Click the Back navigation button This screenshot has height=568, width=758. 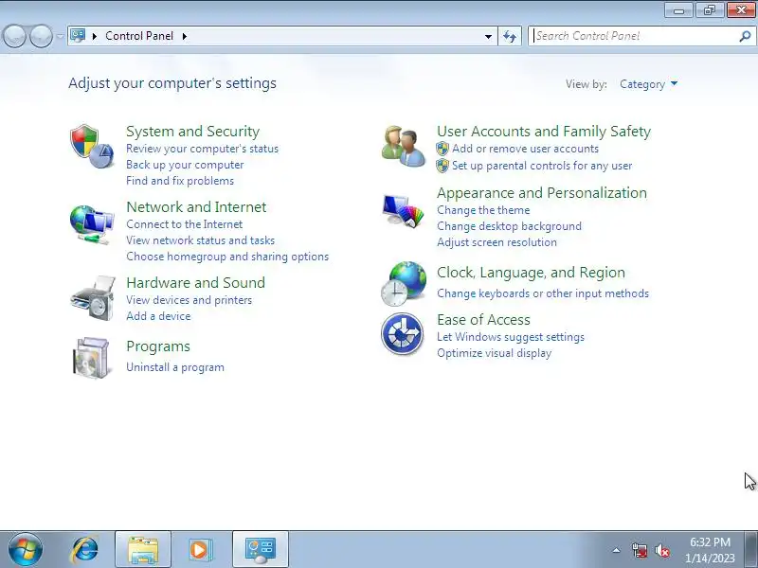[14, 36]
